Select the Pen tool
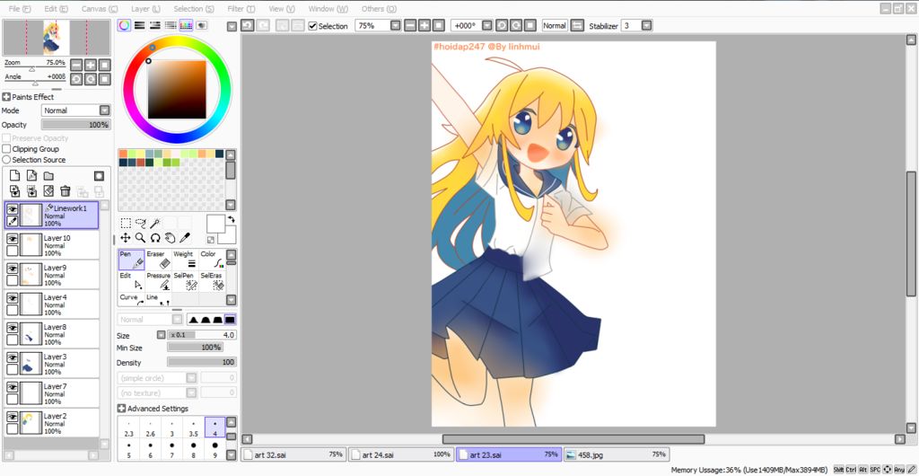 (x=131, y=260)
